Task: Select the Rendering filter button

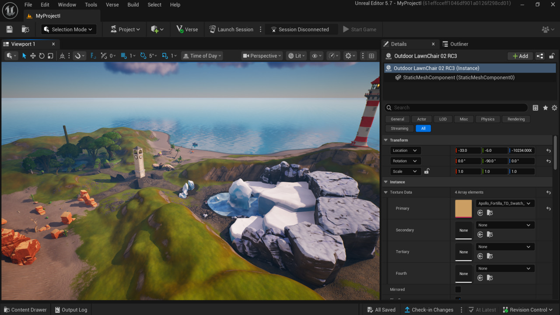Action: tap(516, 119)
